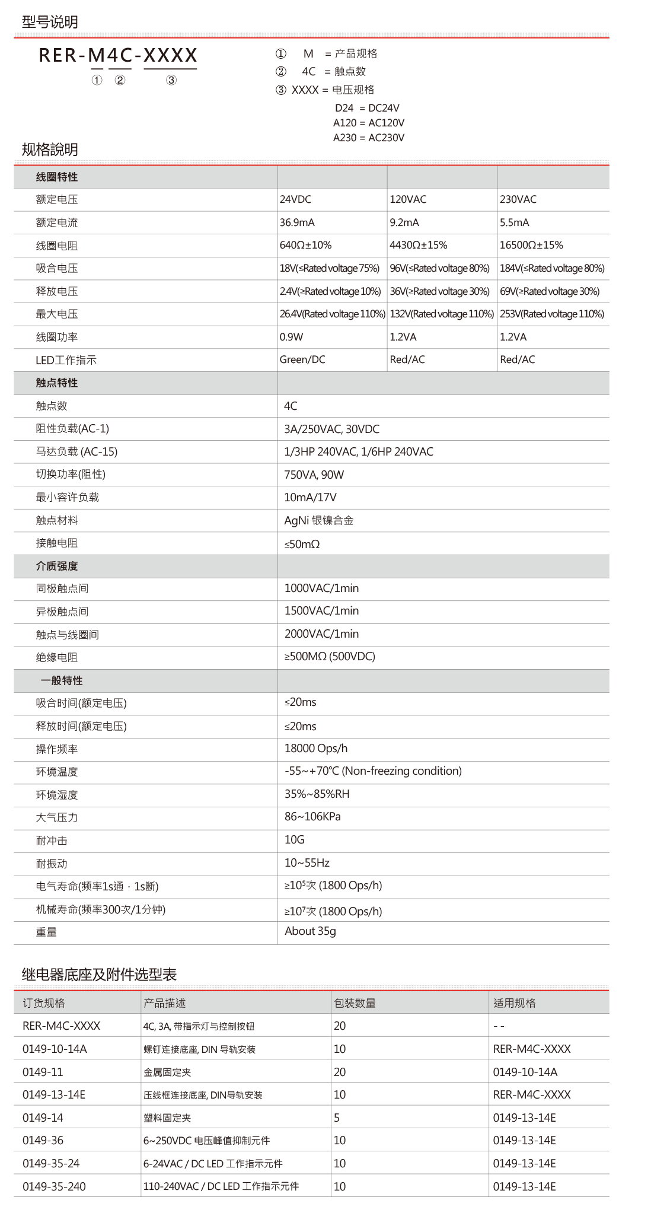
Task: Click the '≤50mΩ' contact resistance value
Action: pyautogui.click(x=302, y=544)
